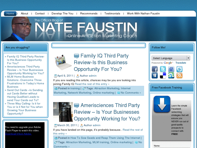Open the Delicious bookmark icon

click(x=163, y=75)
